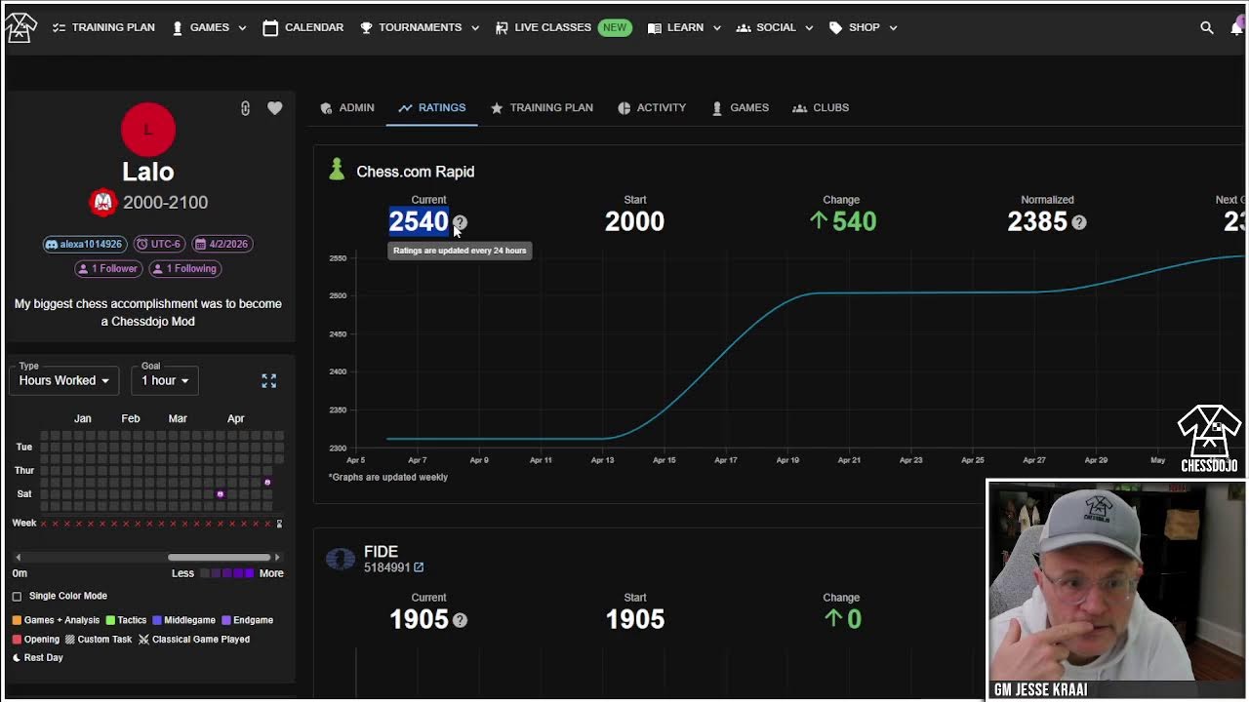Click the ChessDojo logo in the top navbar

(20, 26)
